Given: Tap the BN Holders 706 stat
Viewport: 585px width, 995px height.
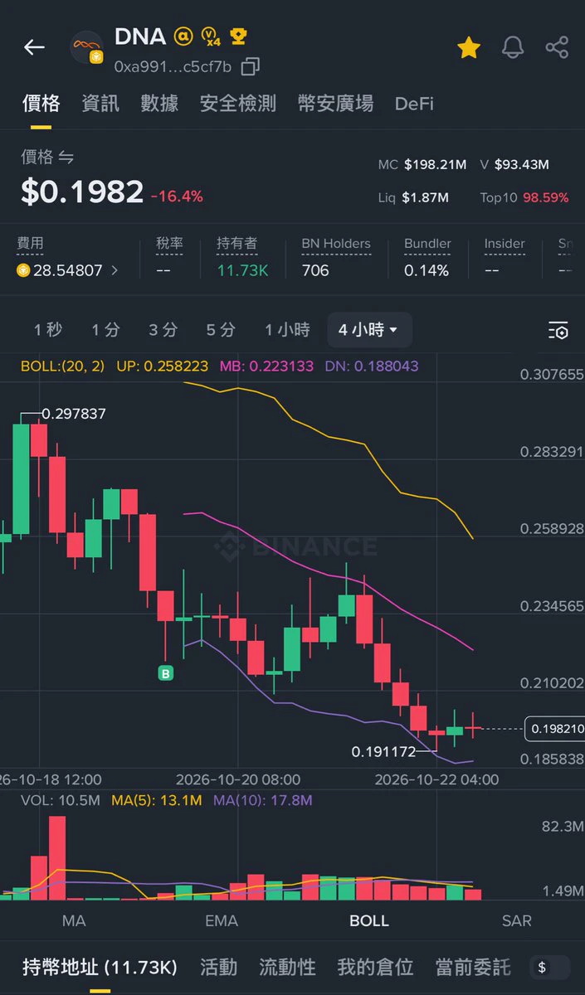Looking at the screenshot, I should coord(336,257).
